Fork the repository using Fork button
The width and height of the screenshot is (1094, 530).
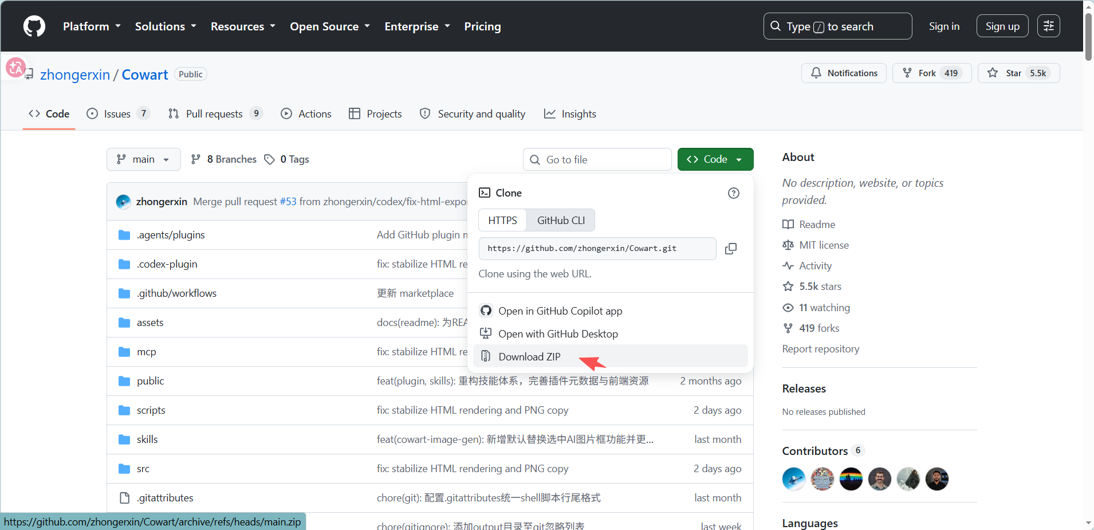click(932, 73)
